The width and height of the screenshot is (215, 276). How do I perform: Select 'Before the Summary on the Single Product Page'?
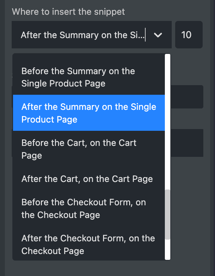pos(89,77)
